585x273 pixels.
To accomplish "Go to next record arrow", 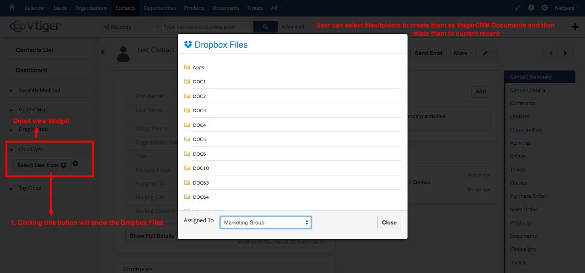I will pos(565,53).
